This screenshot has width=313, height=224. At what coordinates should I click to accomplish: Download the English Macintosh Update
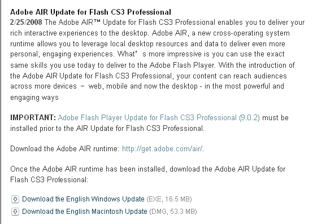click(84, 212)
